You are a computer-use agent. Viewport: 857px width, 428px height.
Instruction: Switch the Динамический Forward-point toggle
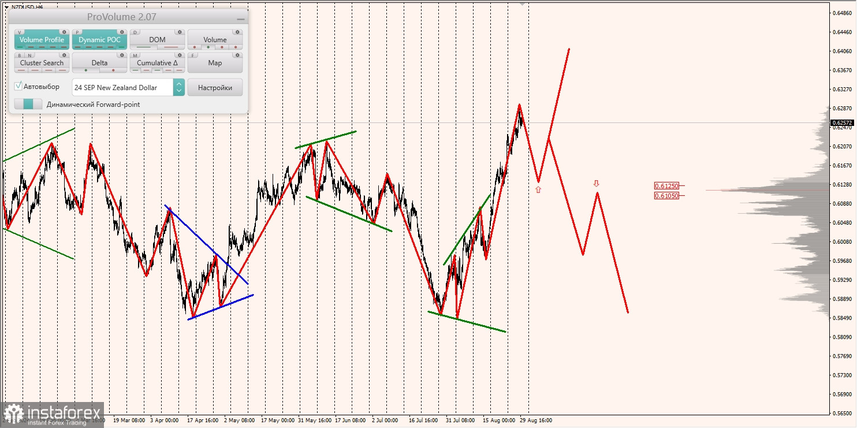click(x=28, y=104)
